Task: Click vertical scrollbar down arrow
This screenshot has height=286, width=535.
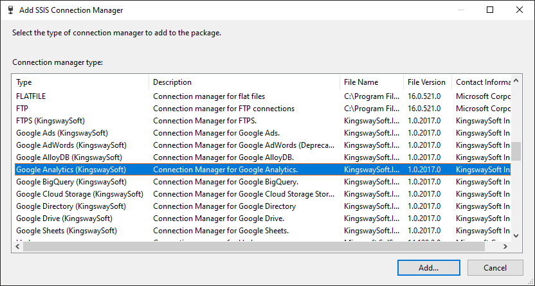Action: click(x=516, y=236)
